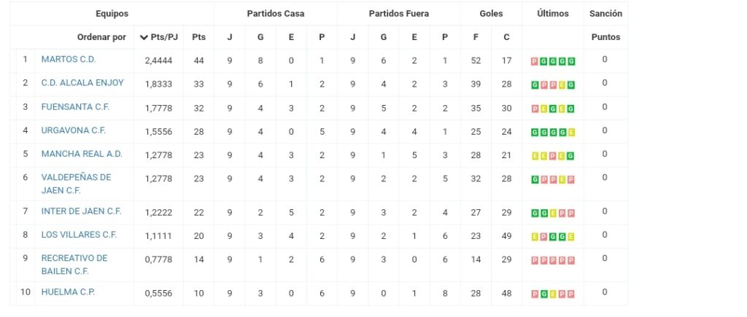View MANCHA REAL A.D. team
Viewport: 747px width, 317px height.
82,154
